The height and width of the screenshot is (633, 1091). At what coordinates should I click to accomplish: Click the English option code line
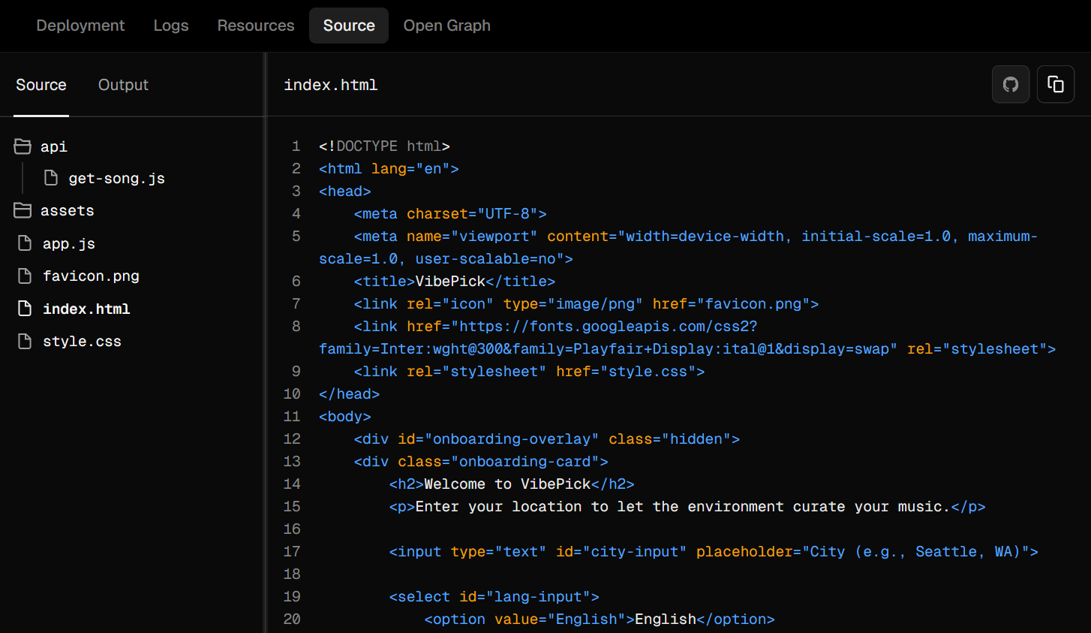click(x=600, y=619)
